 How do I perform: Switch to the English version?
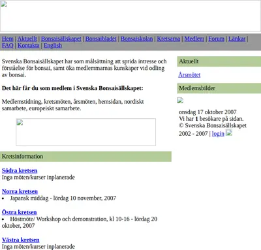point(53,46)
